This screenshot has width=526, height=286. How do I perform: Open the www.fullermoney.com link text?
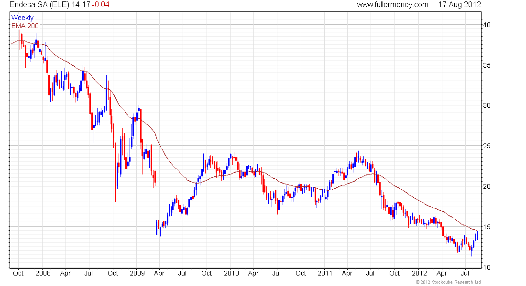[x=393, y=5]
